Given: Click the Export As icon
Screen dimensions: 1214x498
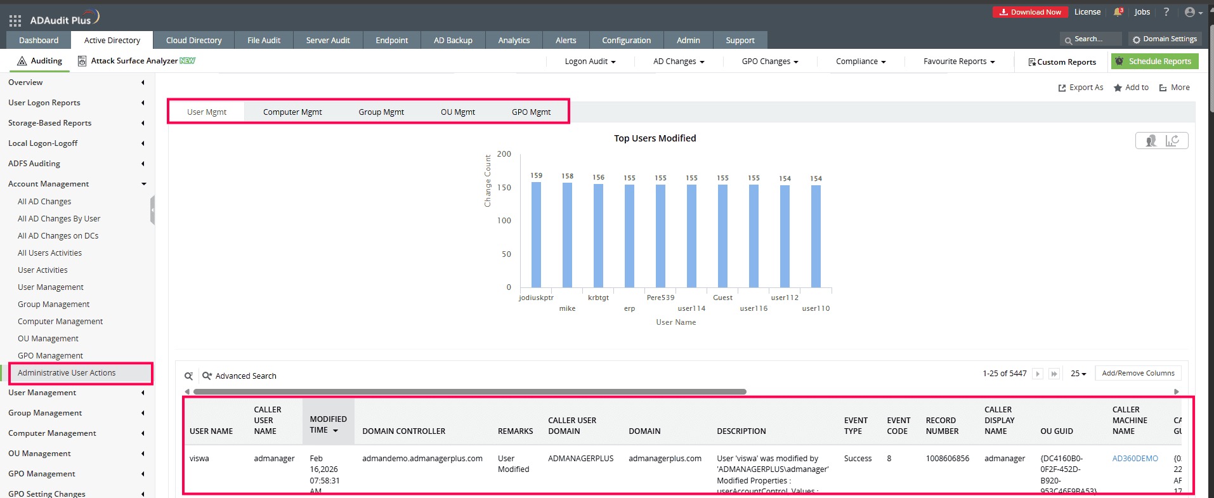Looking at the screenshot, I should coord(1062,88).
